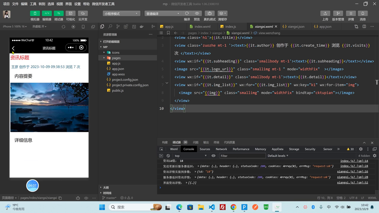The height and width of the screenshot is (213, 379).
Task: Toggle the 调试器 debugger panel button
Action: tap(59, 13)
